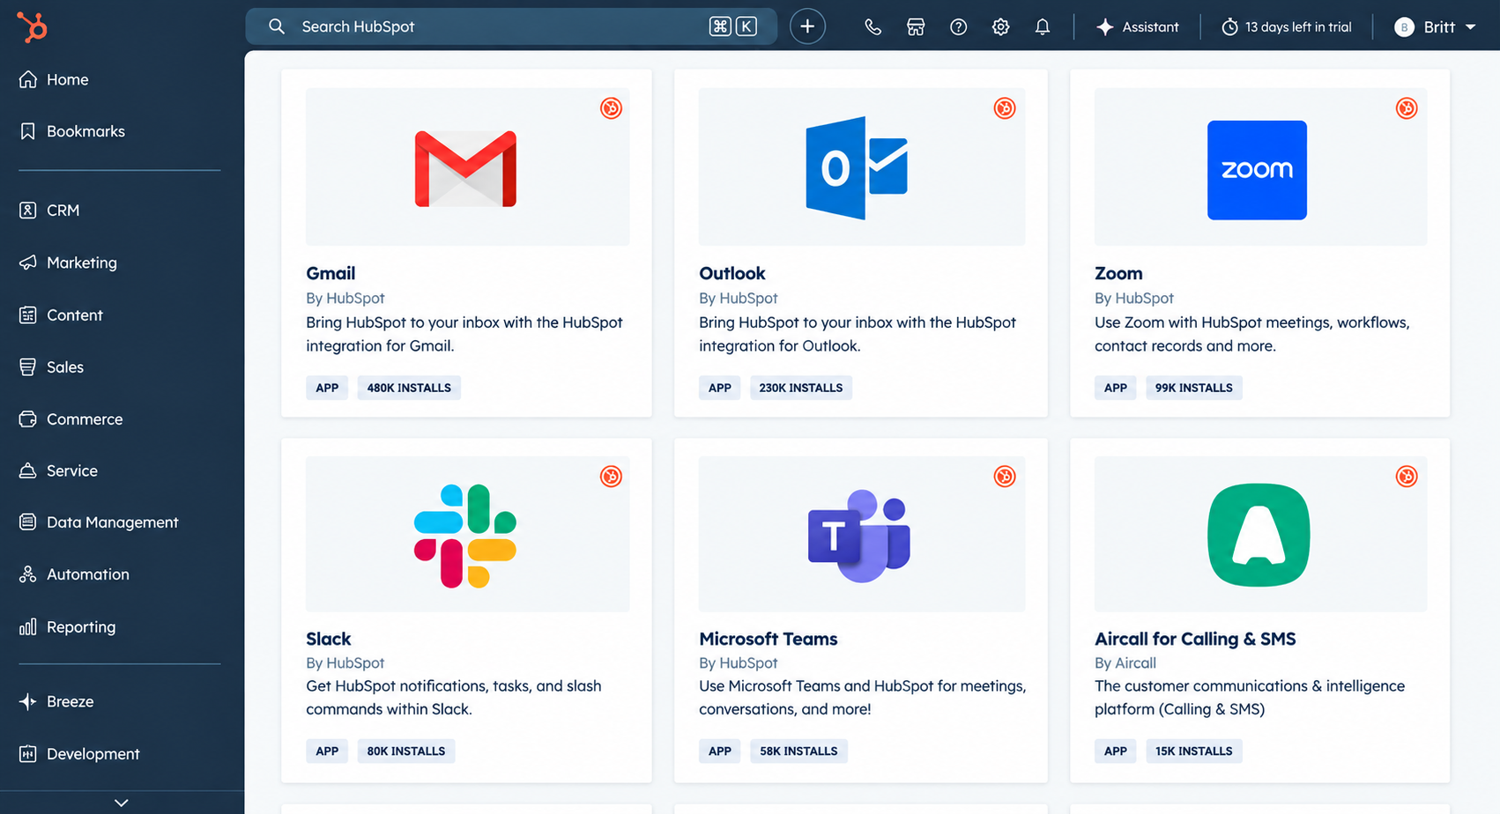This screenshot has width=1500, height=814.
Task: Select the Microsoft Teams logo thumbnail
Action: 859,536
